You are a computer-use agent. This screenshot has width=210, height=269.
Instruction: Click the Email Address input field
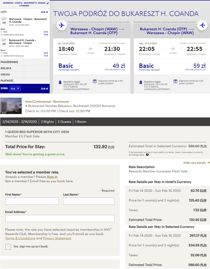pos(60,219)
